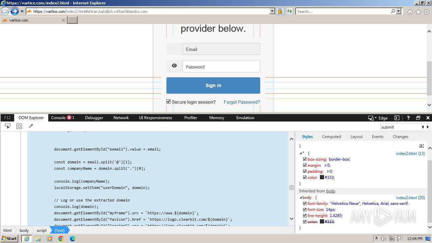Open the Memory tab

(217, 118)
